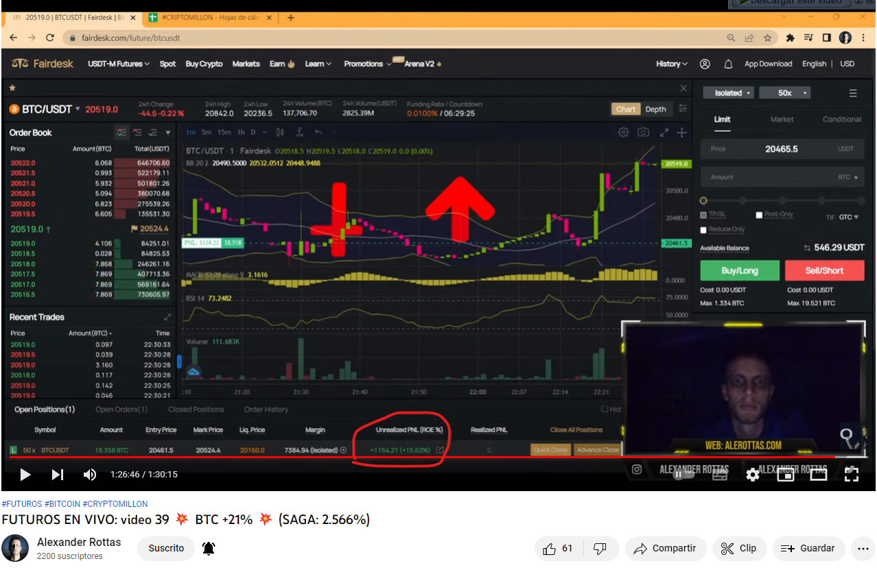The image size is (877, 570).
Task: Check the Post-Only checkbox
Action: [x=759, y=215]
